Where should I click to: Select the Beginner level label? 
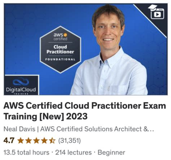click(111, 152)
